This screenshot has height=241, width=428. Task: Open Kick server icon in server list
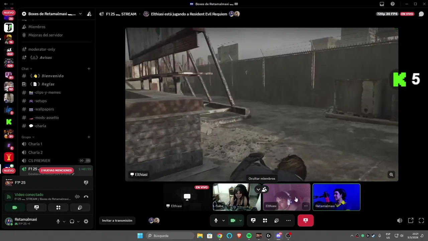click(9, 122)
